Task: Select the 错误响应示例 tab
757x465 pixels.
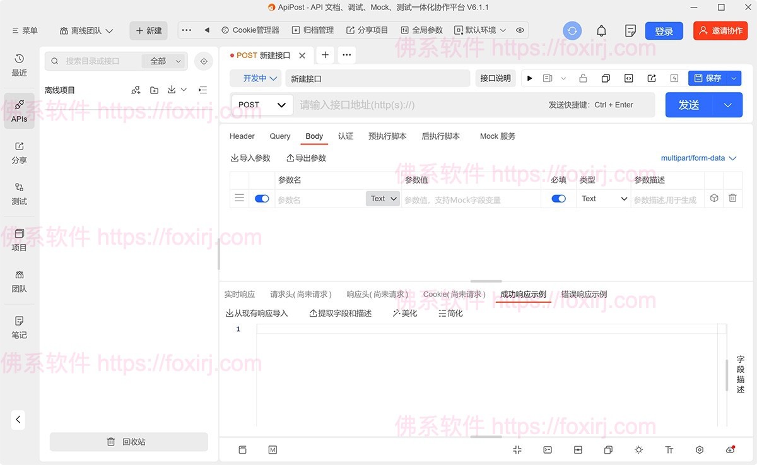Action: 584,295
